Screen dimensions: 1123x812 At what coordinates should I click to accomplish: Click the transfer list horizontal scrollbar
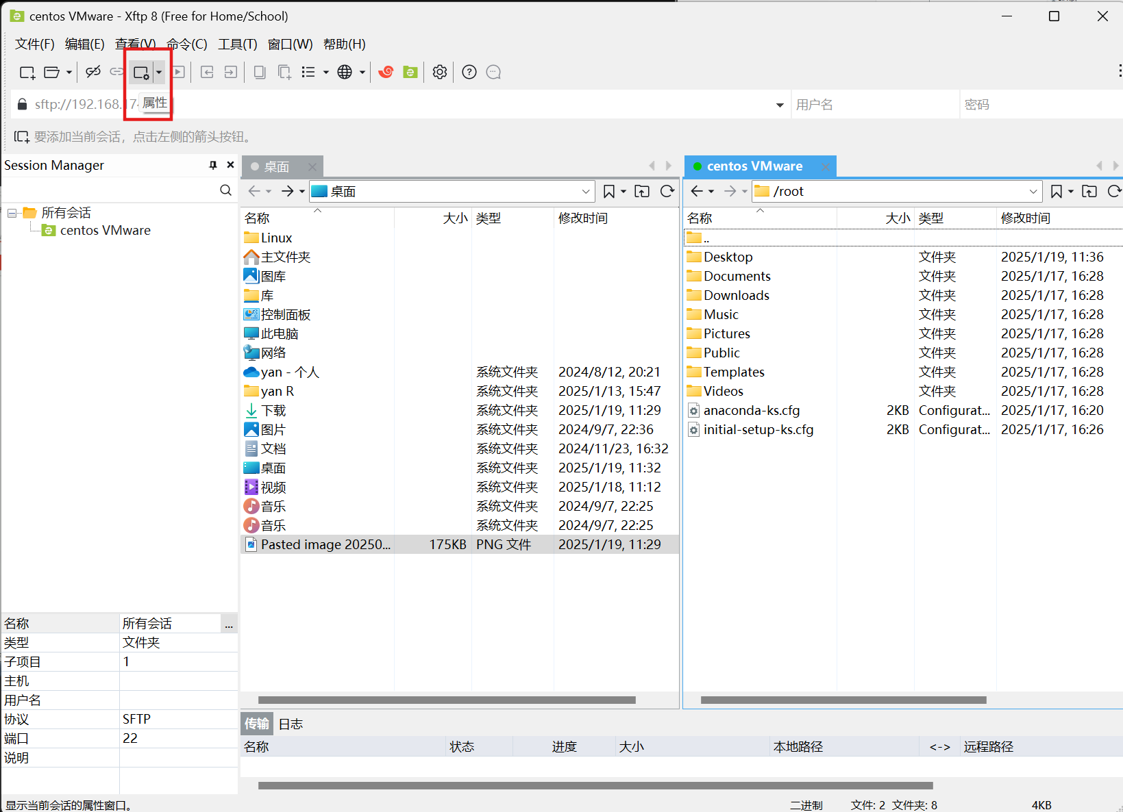pyautogui.click(x=595, y=785)
